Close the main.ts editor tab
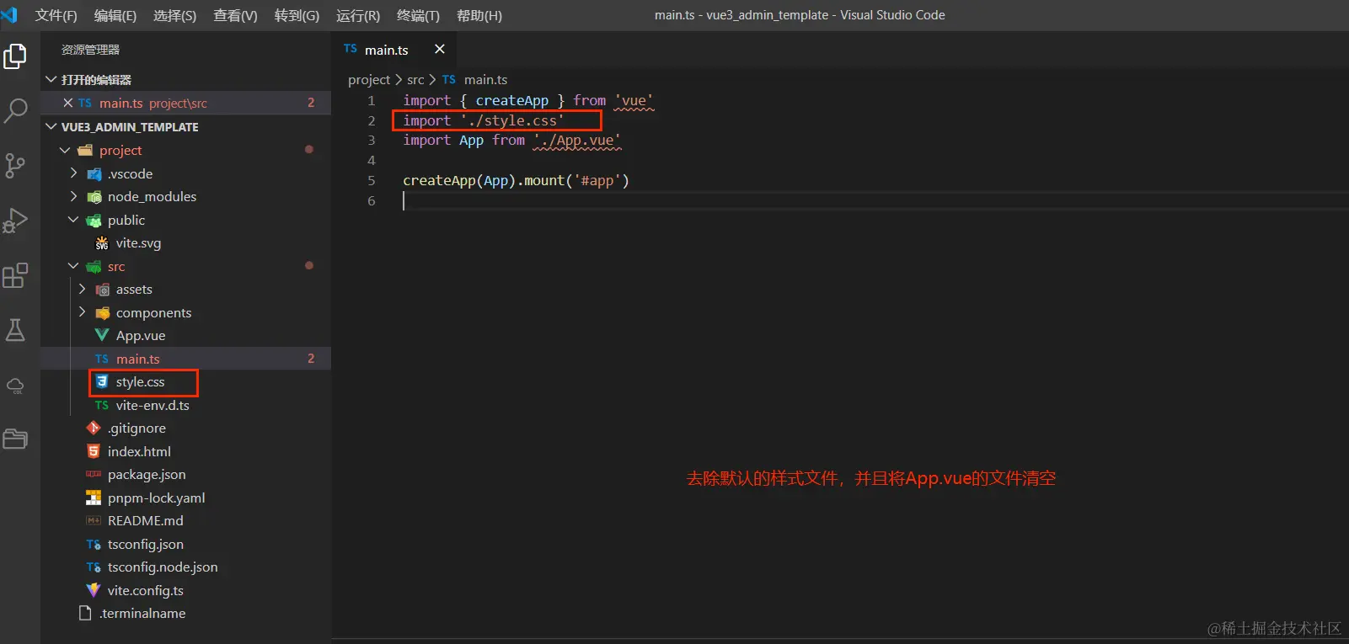This screenshot has height=644, width=1349. click(439, 50)
